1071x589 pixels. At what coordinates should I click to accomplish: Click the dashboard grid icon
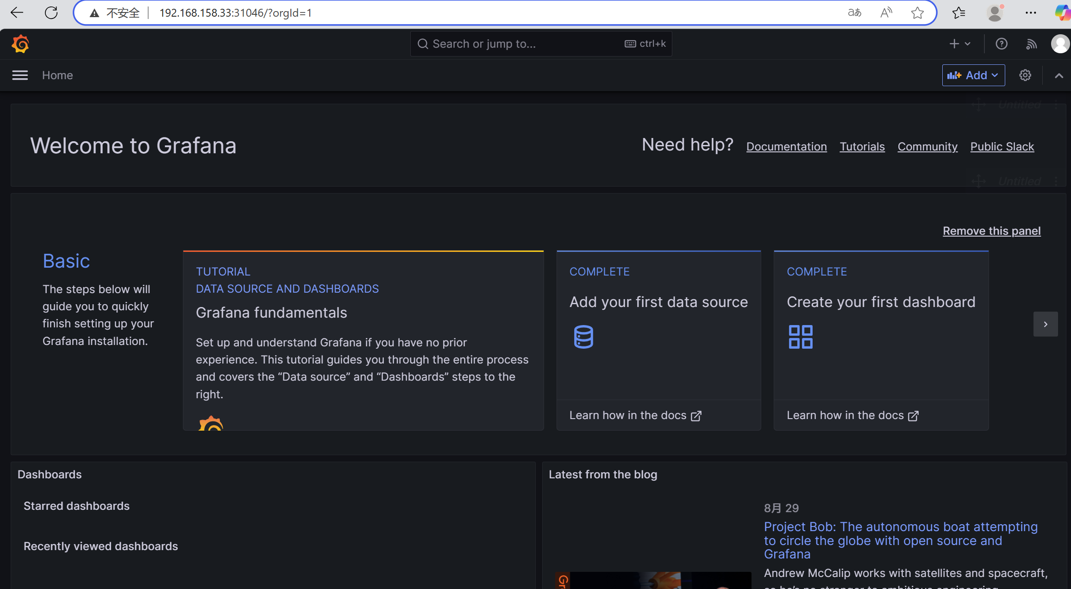[x=801, y=337]
